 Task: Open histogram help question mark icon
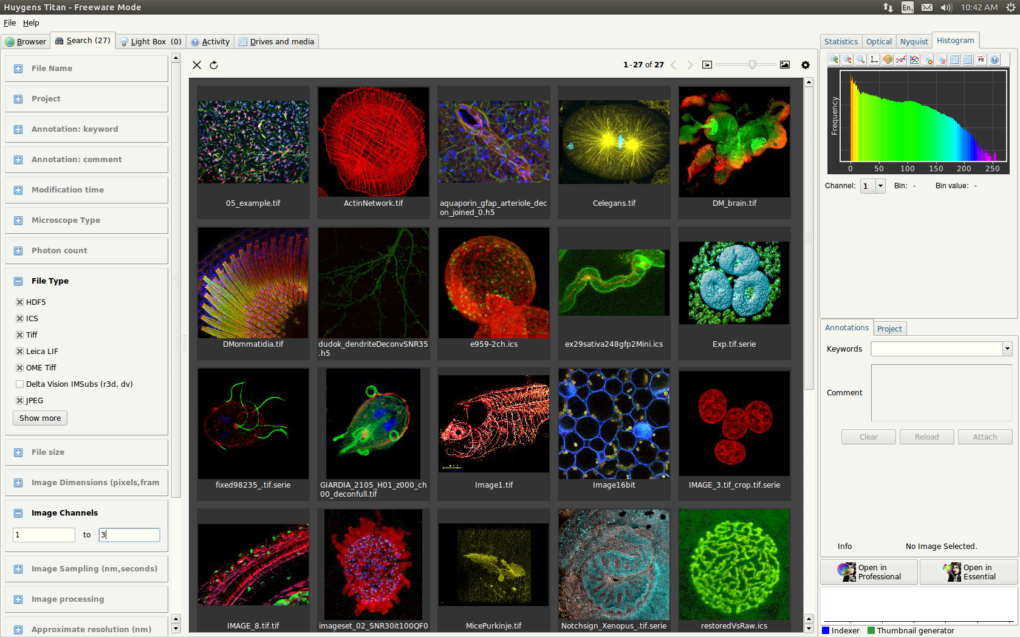[994, 60]
